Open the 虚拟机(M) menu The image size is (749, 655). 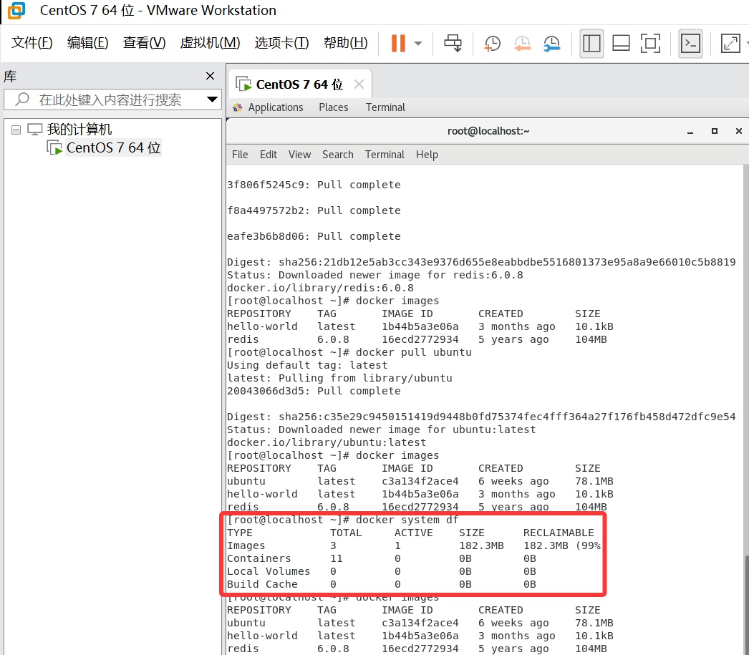(210, 42)
